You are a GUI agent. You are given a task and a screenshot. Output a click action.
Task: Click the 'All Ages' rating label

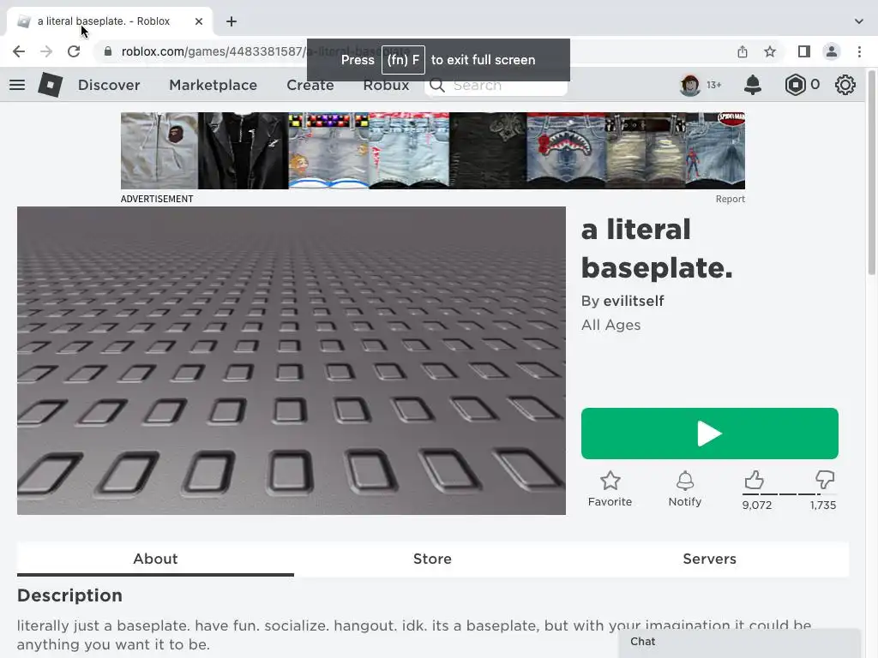[x=610, y=325]
